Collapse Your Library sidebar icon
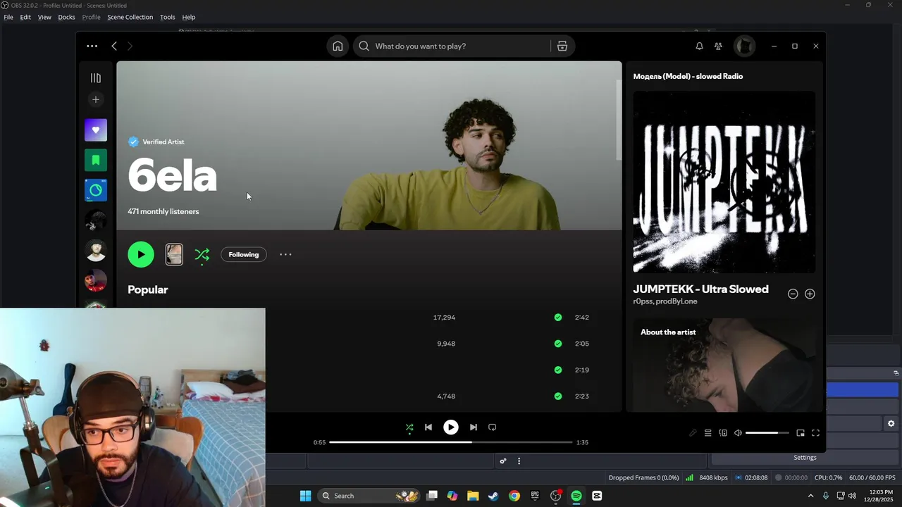The height and width of the screenshot is (507, 902). [96, 78]
